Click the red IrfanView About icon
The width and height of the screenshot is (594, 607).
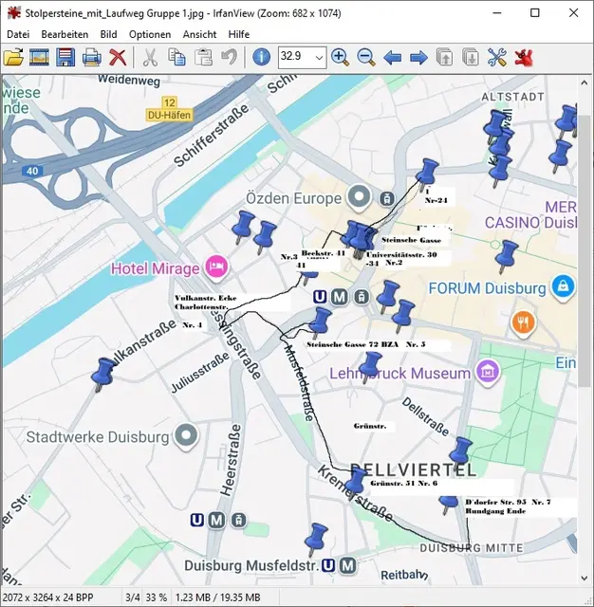click(524, 58)
